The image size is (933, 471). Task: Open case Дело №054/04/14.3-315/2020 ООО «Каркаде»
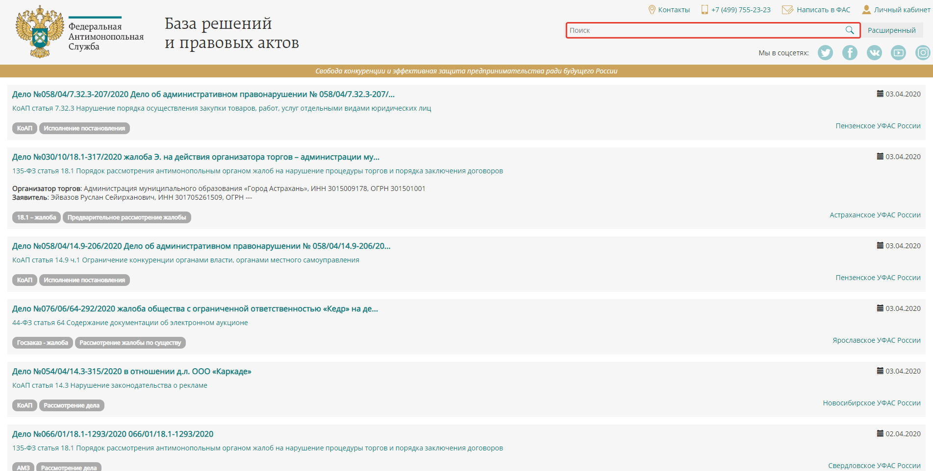131,371
